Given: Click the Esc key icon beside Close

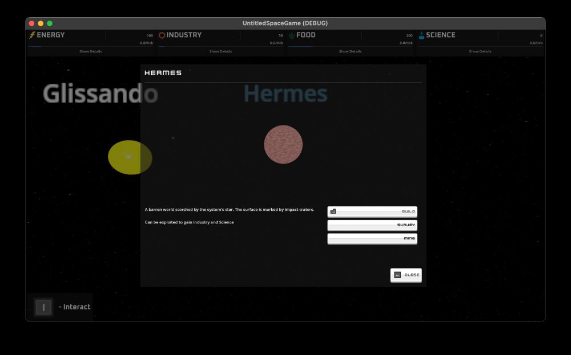Looking at the screenshot, I should tap(396, 275).
